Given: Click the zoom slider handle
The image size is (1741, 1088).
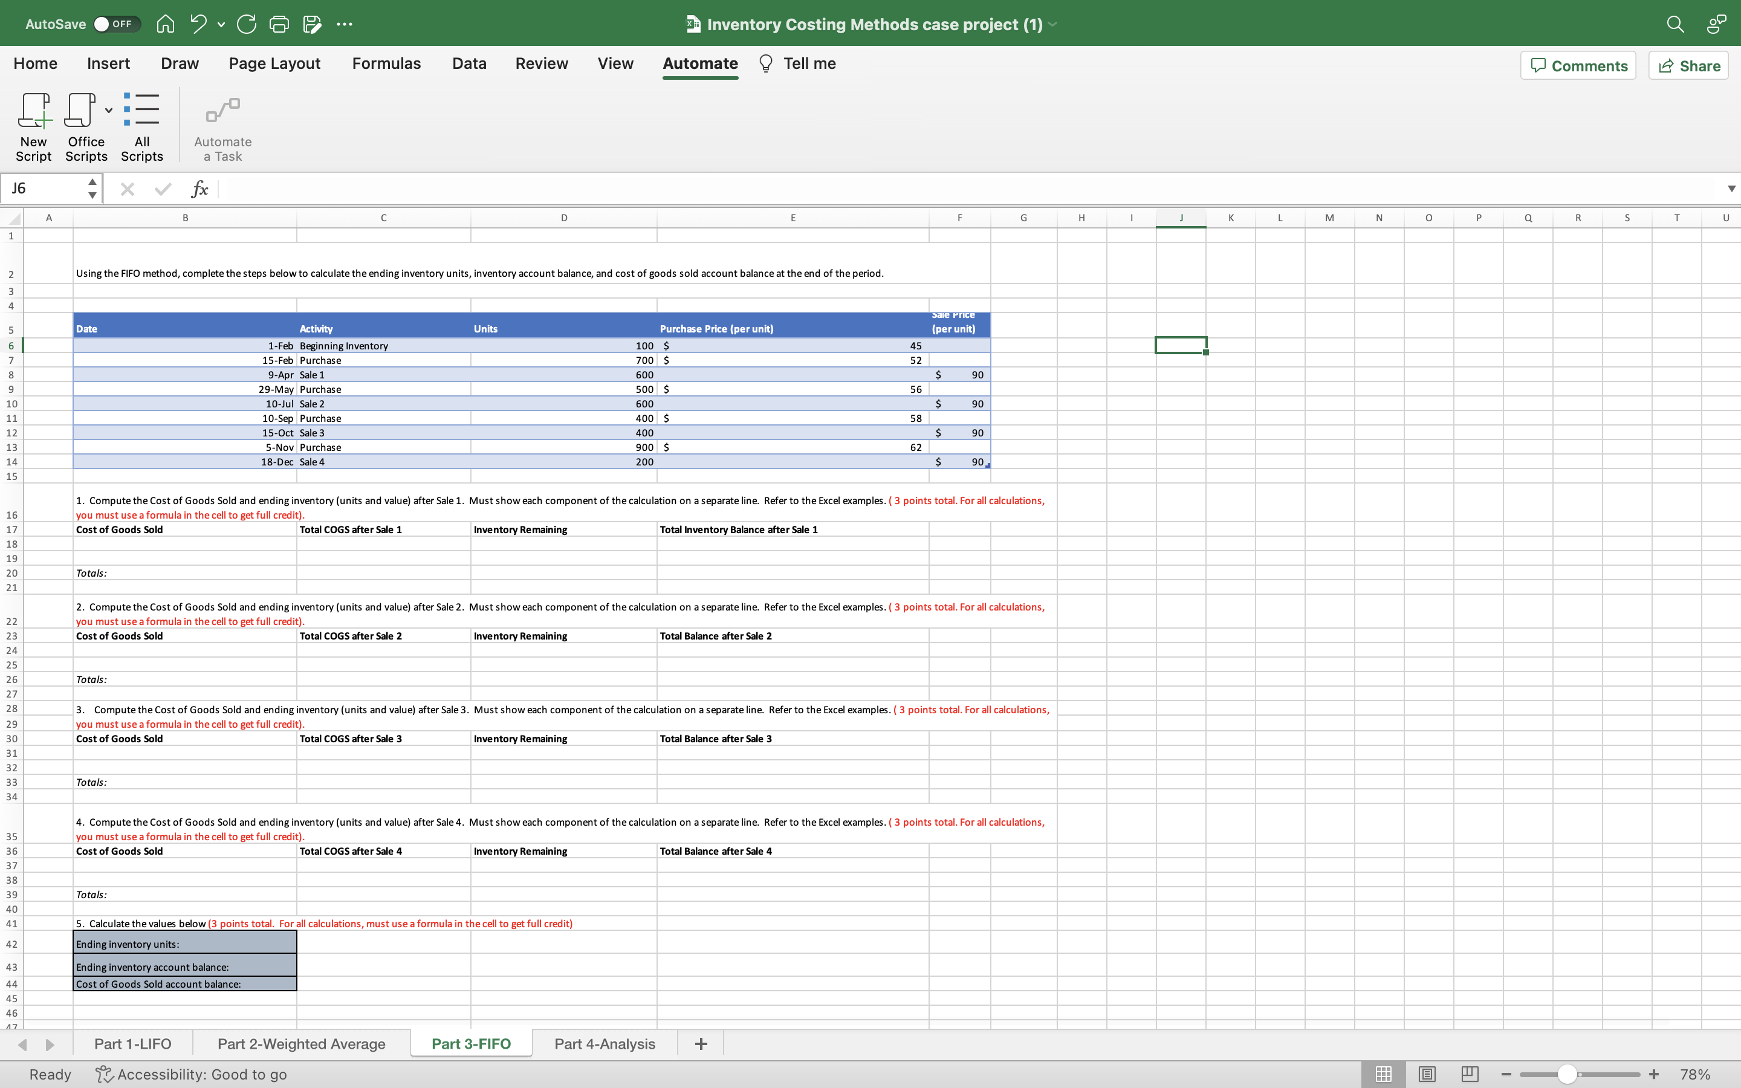Looking at the screenshot, I should (1567, 1074).
